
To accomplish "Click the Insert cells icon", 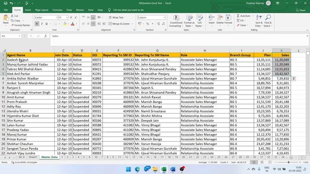I will [211, 18].
